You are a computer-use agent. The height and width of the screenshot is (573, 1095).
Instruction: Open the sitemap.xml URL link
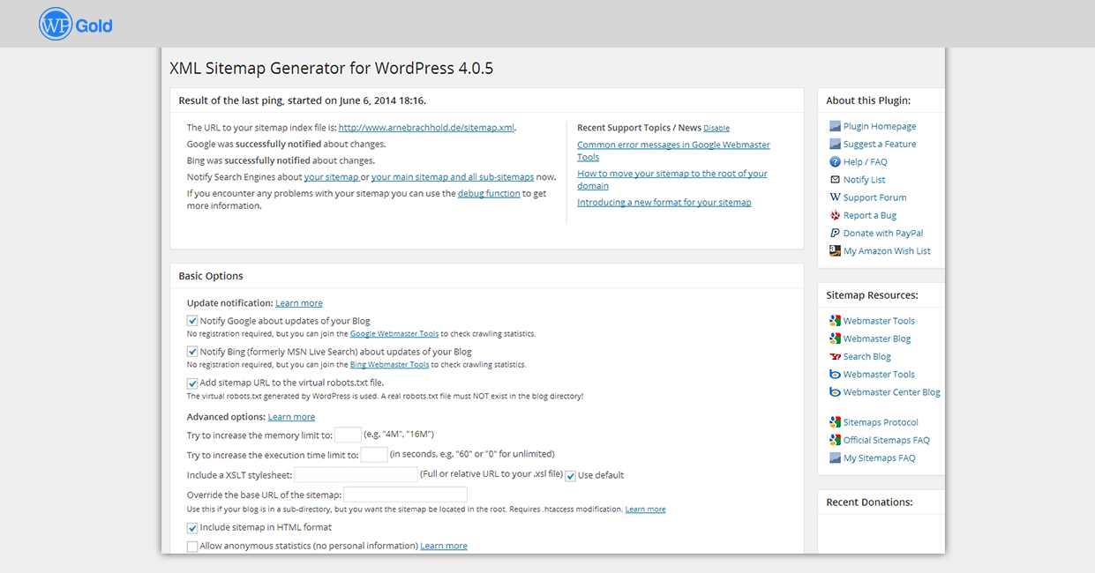pyautogui.click(x=425, y=128)
